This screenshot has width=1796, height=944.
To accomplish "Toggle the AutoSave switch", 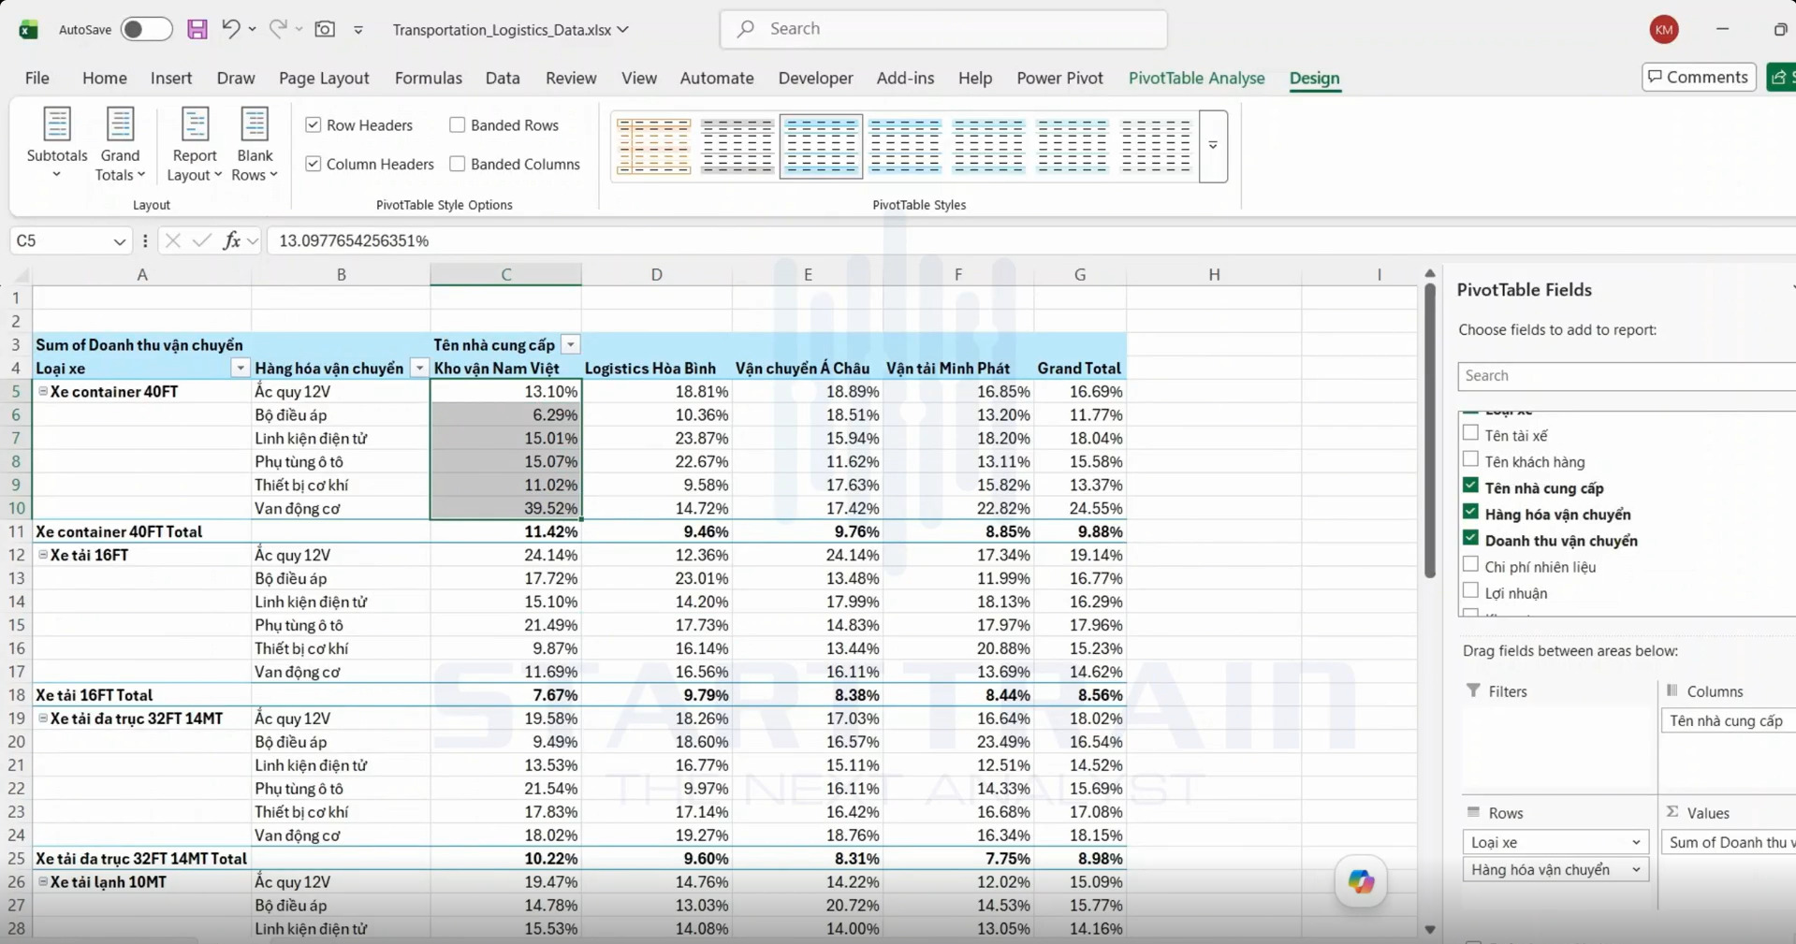I will [x=146, y=29].
